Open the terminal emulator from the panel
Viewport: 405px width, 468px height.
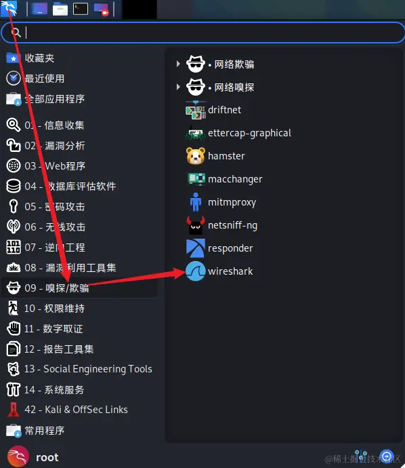coord(81,9)
